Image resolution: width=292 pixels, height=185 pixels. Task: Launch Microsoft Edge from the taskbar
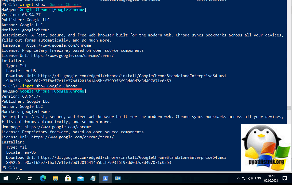43,178
